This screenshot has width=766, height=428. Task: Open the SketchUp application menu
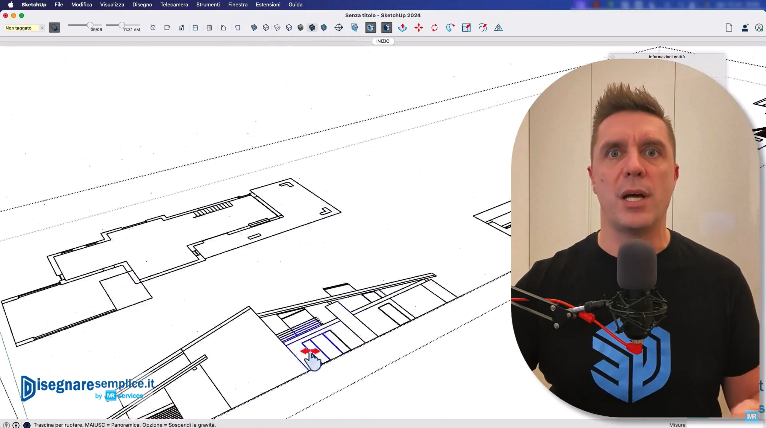pyautogui.click(x=34, y=4)
